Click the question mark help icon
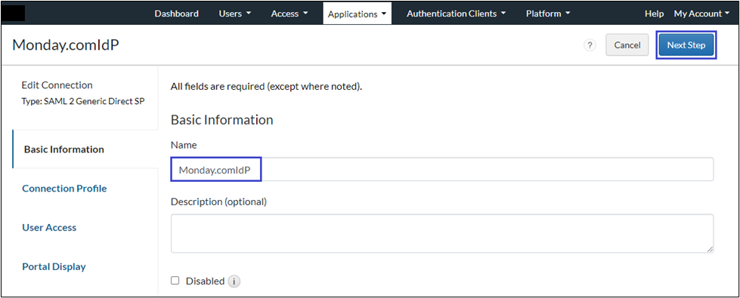 pyautogui.click(x=590, y=45)
